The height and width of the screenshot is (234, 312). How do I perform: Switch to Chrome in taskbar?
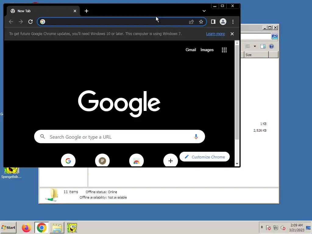pyautogui.click(x=41, y=228)
